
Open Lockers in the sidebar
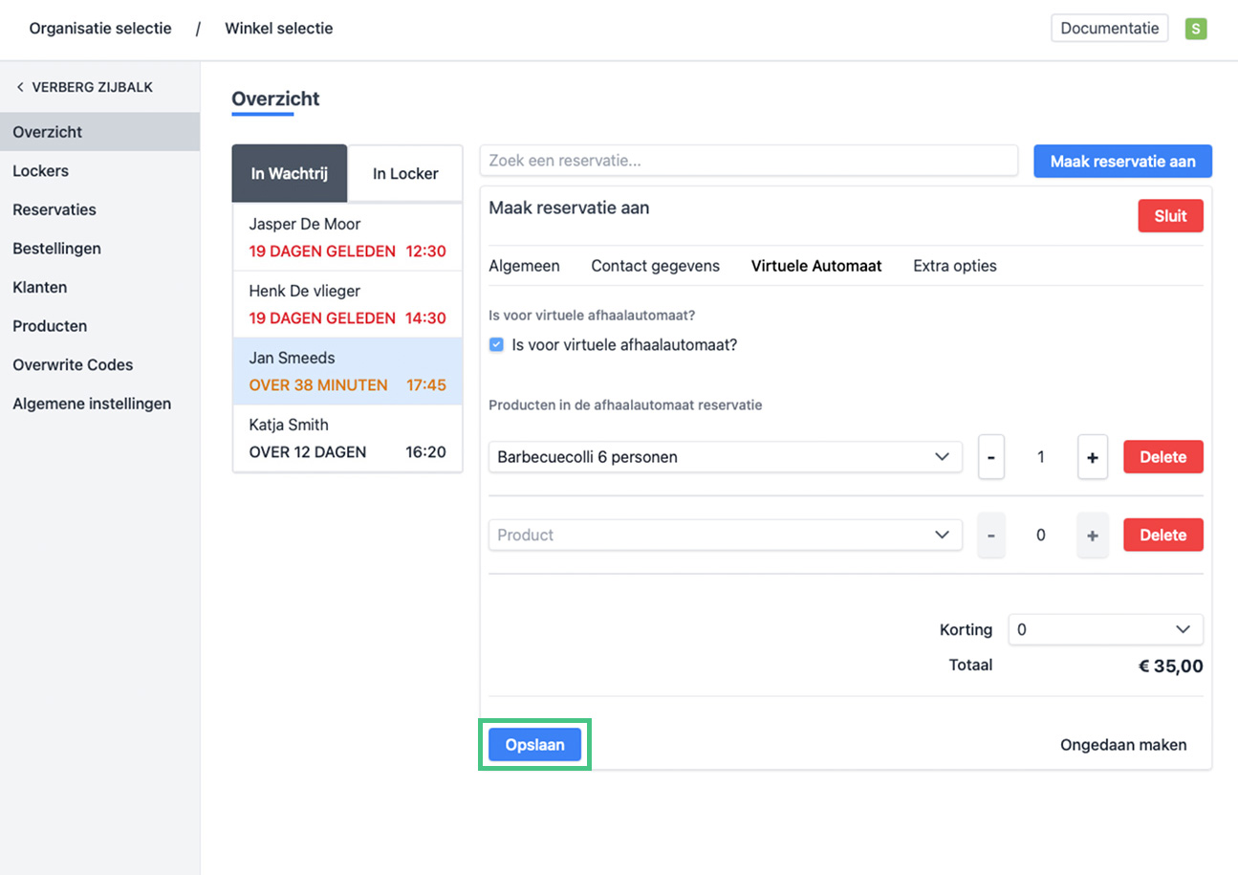[40, 171]
